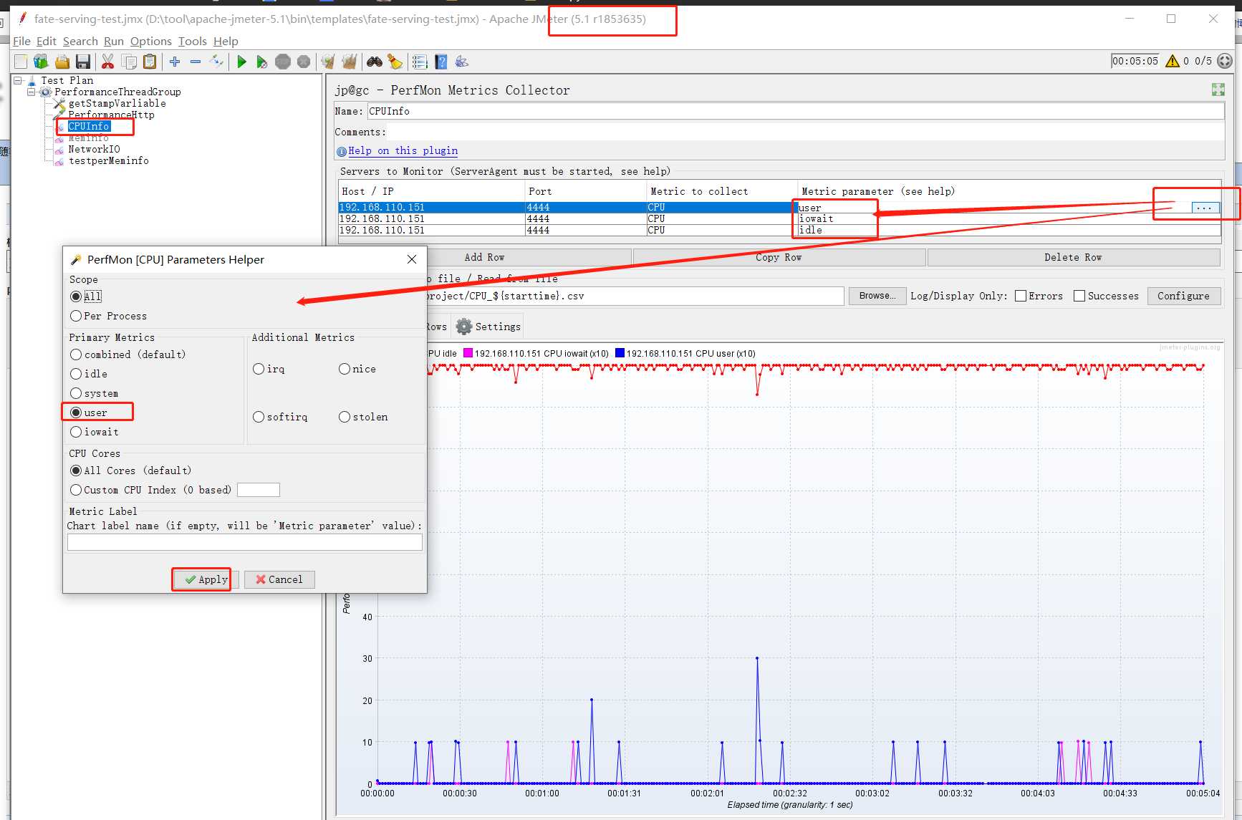
Task: Collapse the Test Plan tree node
Action: [x=18, y=80]
